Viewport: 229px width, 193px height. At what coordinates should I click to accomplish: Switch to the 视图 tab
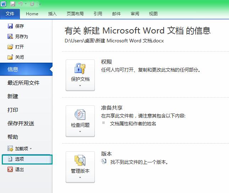point(153,14)
